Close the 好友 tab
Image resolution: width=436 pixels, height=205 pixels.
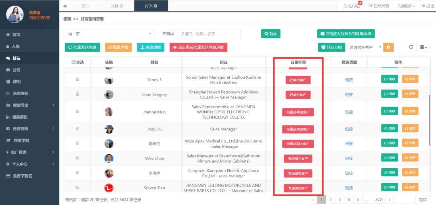pyautogui.click(x=155, y=6)
